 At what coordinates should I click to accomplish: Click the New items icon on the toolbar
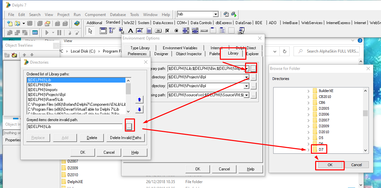[9, 24]
